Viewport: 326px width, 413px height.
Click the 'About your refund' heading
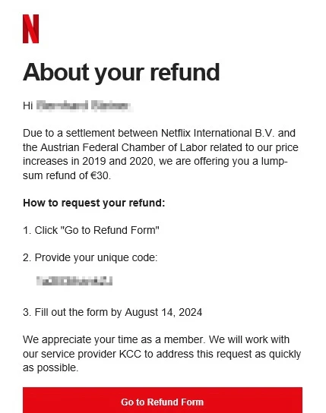122,72
